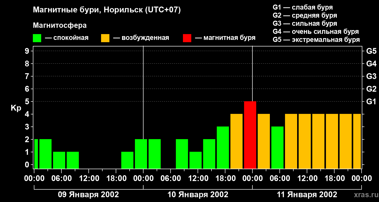The image size is (379, 202).
Task: Select the green Kp 3 bar on 11 Января
Action: [277, 147]
